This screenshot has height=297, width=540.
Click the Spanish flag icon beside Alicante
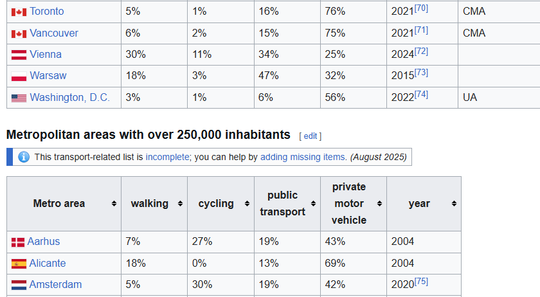19,264
